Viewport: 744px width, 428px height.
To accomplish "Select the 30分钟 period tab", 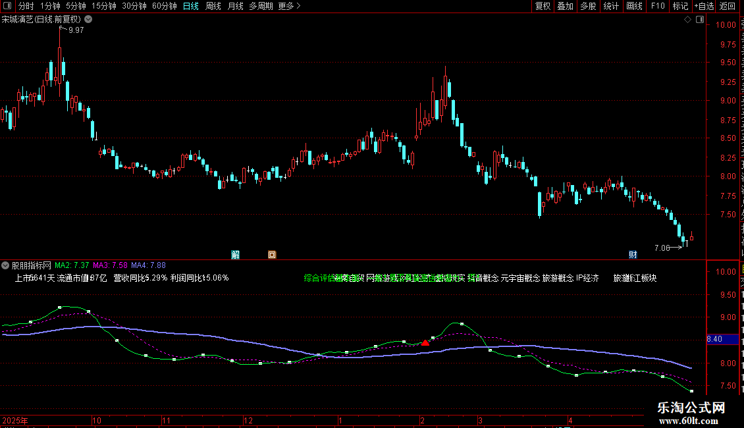I will pos(134,6).
